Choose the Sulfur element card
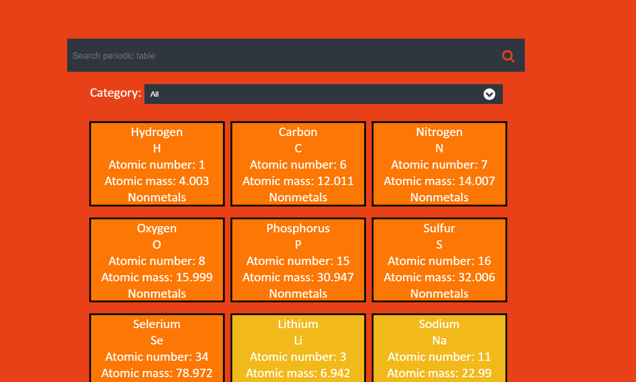The image size is (636, 382). 439,260
